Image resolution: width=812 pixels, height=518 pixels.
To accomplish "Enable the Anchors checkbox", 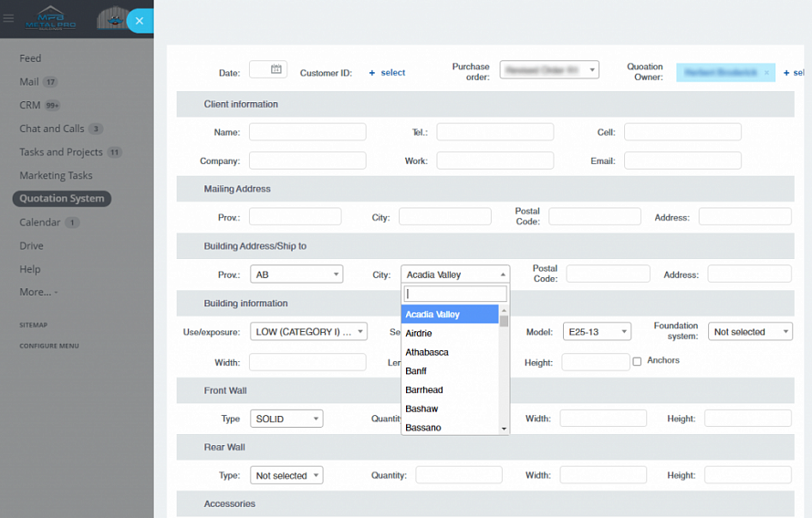I will (637, 361).
